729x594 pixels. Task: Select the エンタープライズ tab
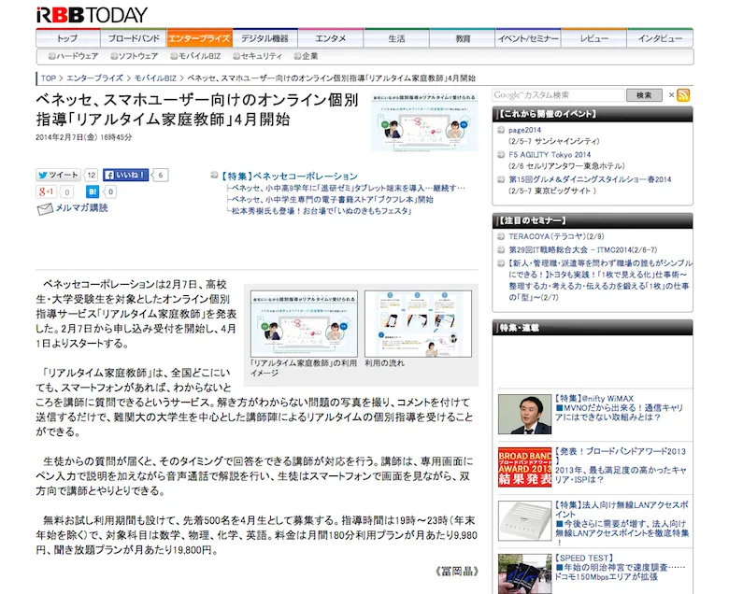pyautogui.click(x=199, y=38)
